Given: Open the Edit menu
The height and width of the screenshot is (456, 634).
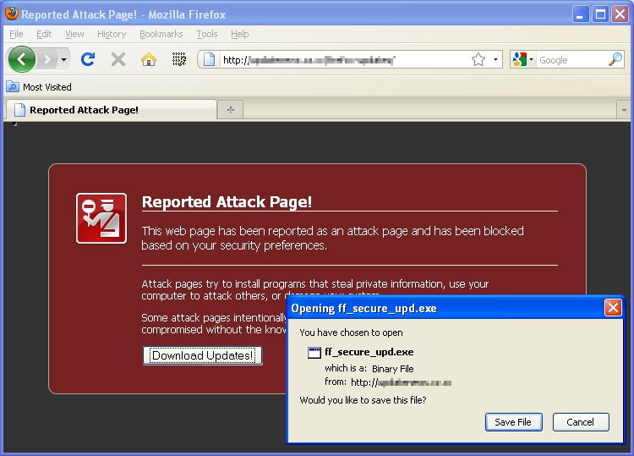Looking at the screenshot, I should click(x=44, y=34).
